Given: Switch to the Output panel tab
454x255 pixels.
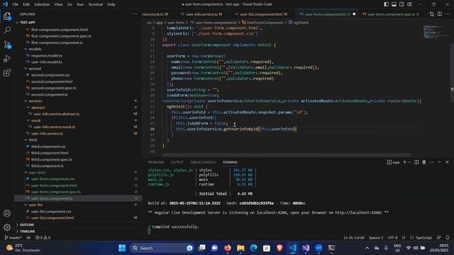Looking at the screenshot, I should coord(177,162).
